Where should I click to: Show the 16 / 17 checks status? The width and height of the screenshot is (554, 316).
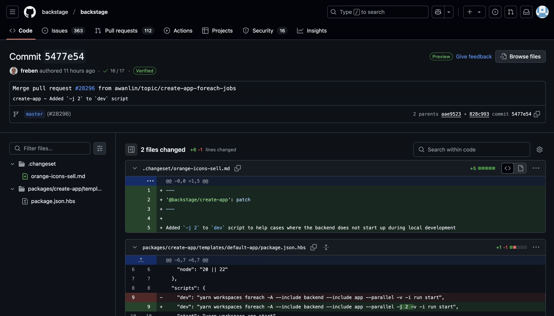pyautogui.click(x=114, y=71)
